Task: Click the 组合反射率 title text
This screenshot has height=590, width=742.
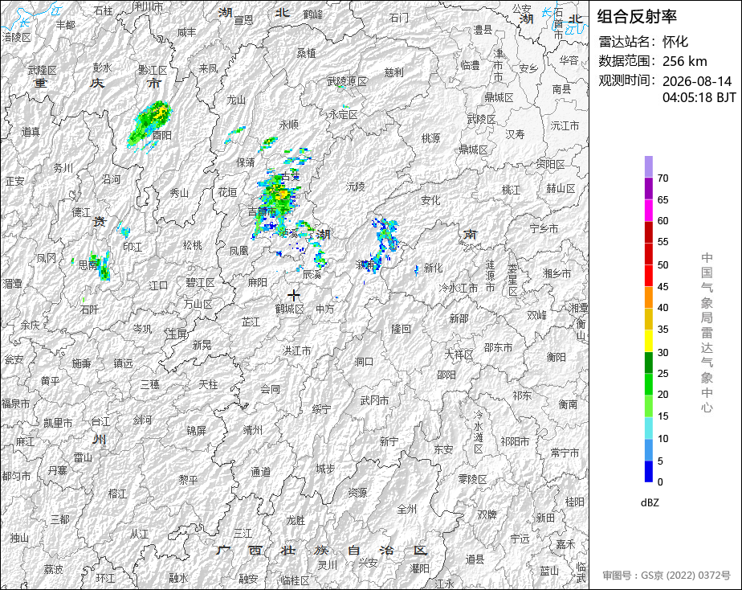Action: click(x=637, y=17)
